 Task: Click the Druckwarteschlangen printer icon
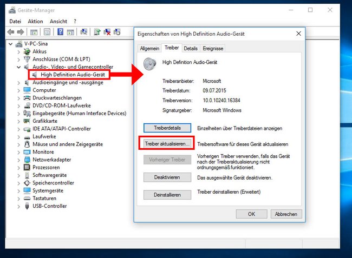tap(27, 98)
